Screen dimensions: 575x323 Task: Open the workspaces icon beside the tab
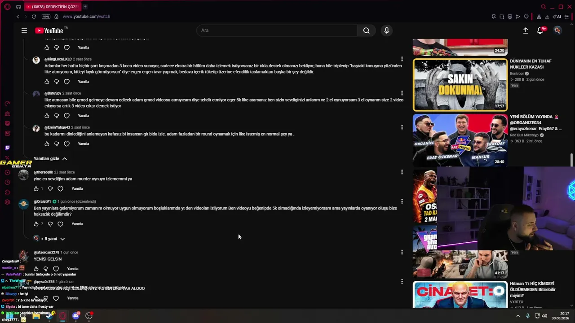tap(18, 7)
